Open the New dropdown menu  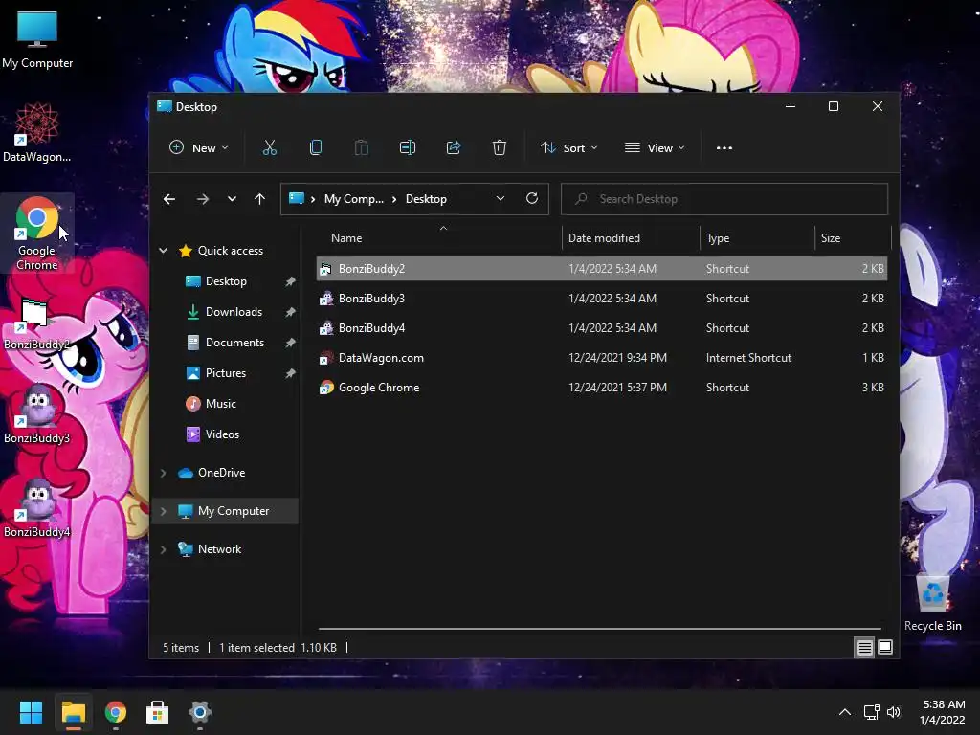pos(199,148)
